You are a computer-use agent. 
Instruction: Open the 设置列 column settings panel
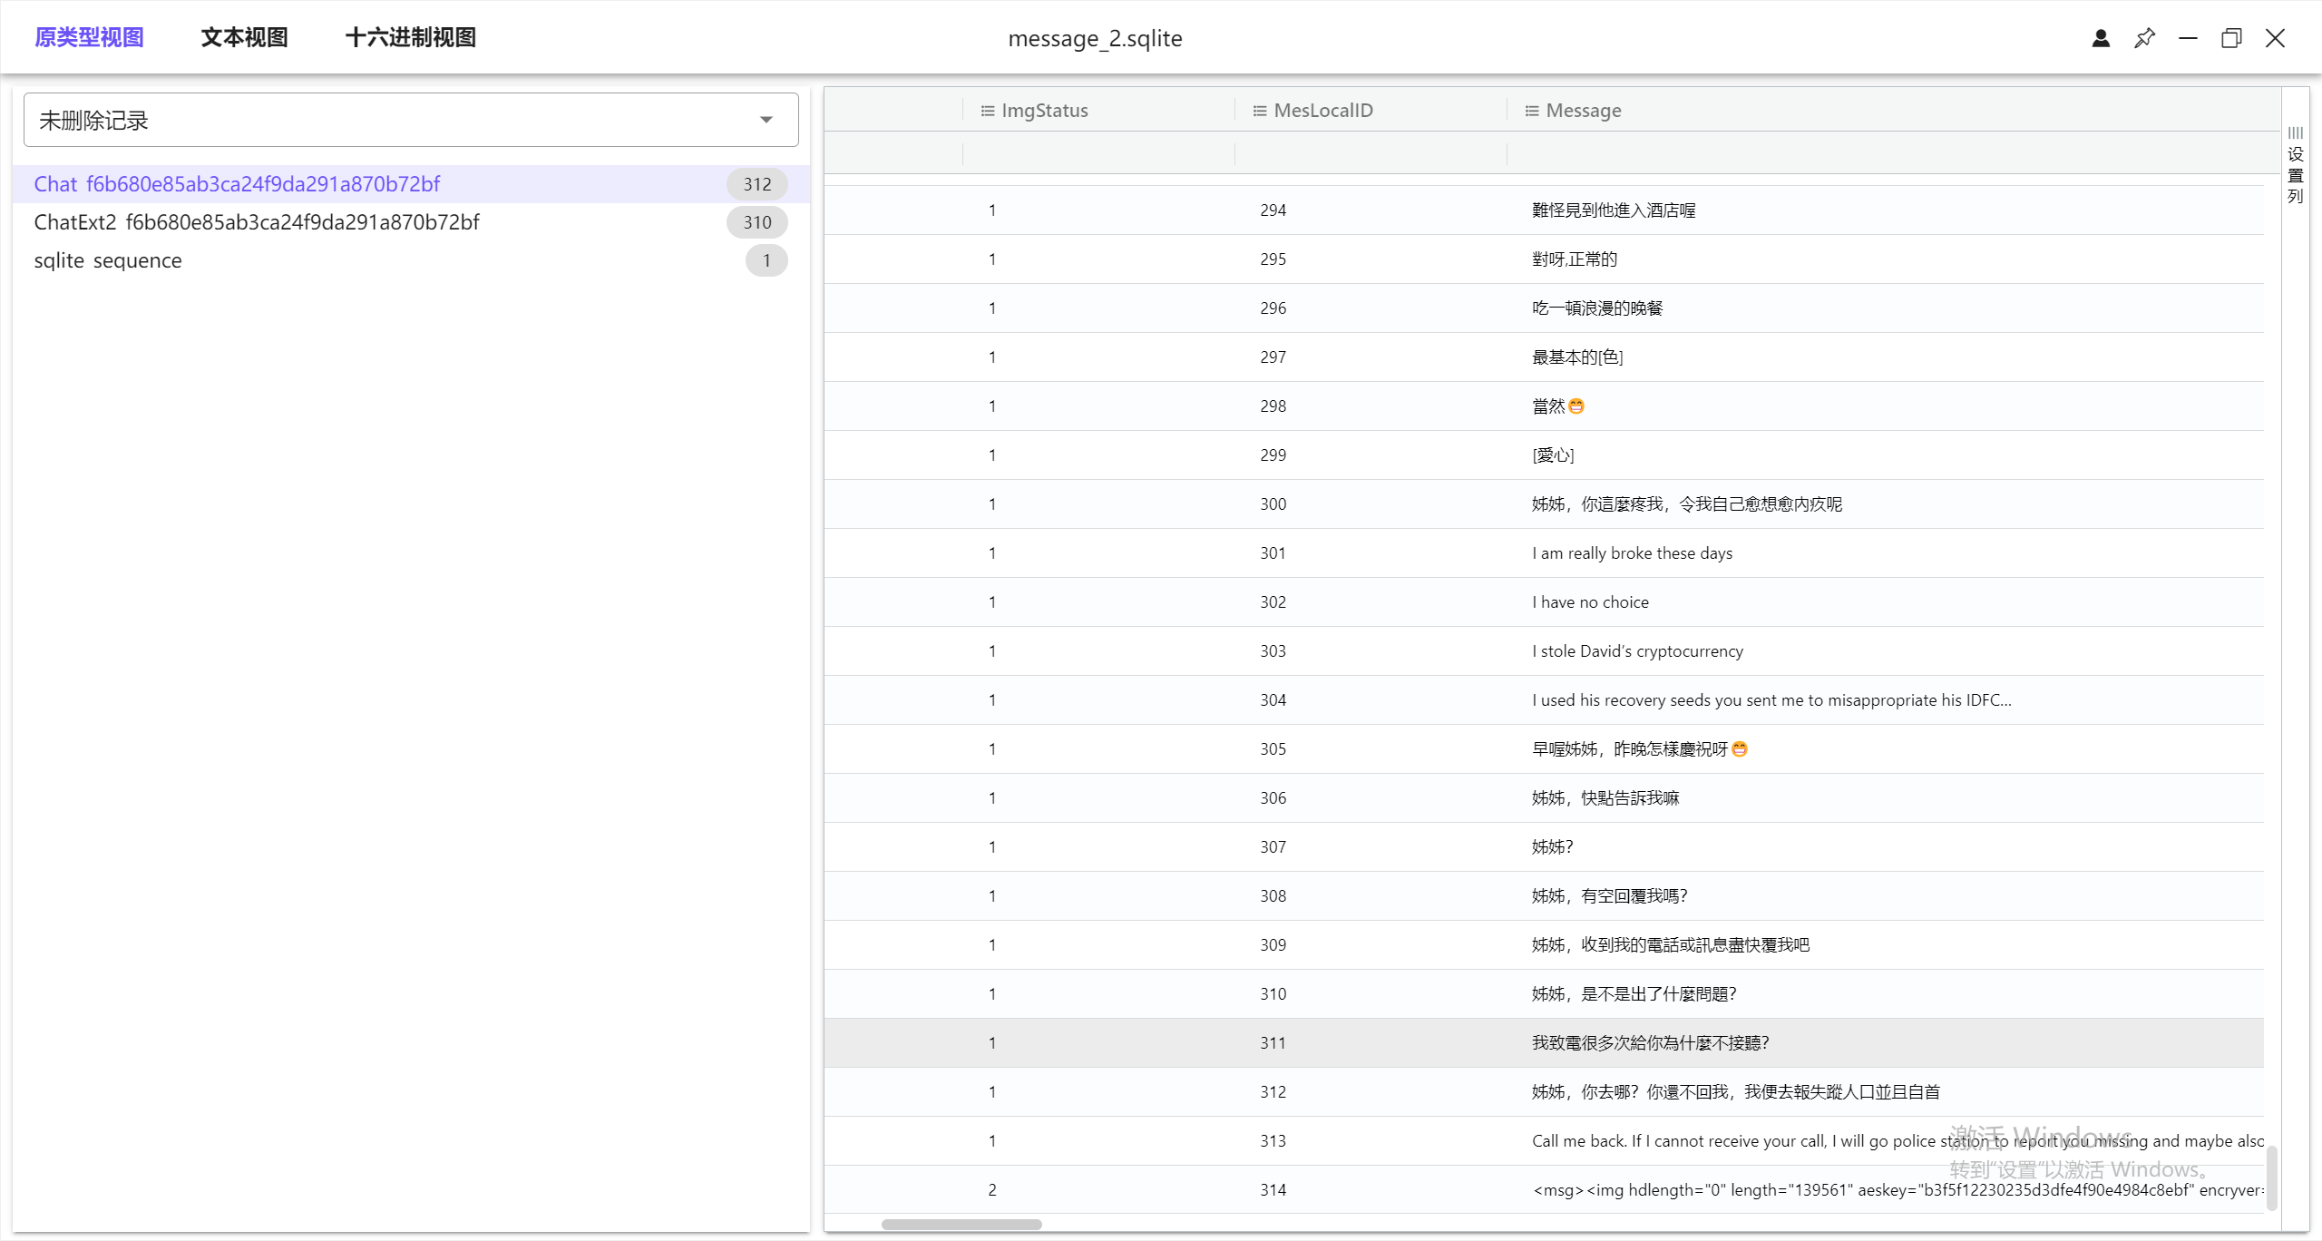[2296, 166]
